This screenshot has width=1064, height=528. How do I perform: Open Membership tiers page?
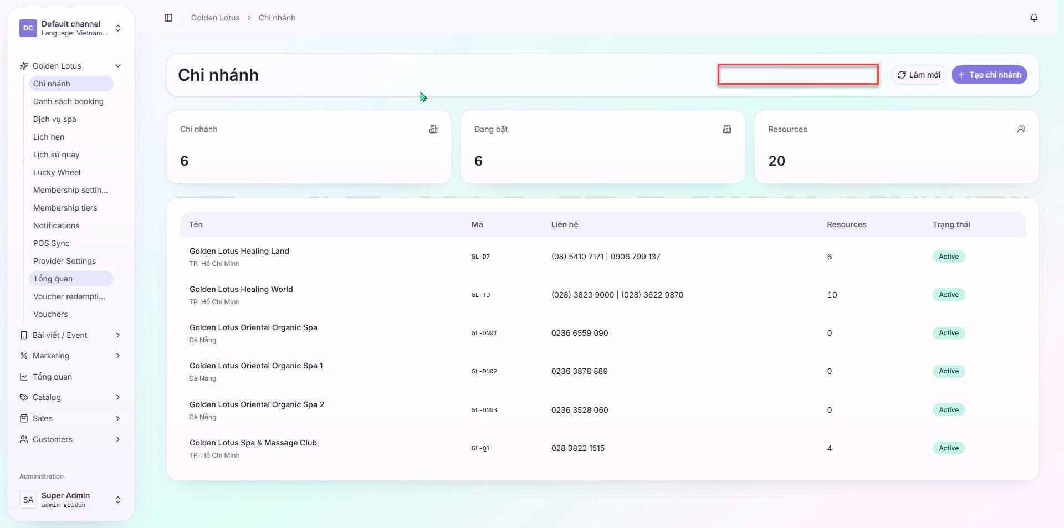tap(71, 208)
